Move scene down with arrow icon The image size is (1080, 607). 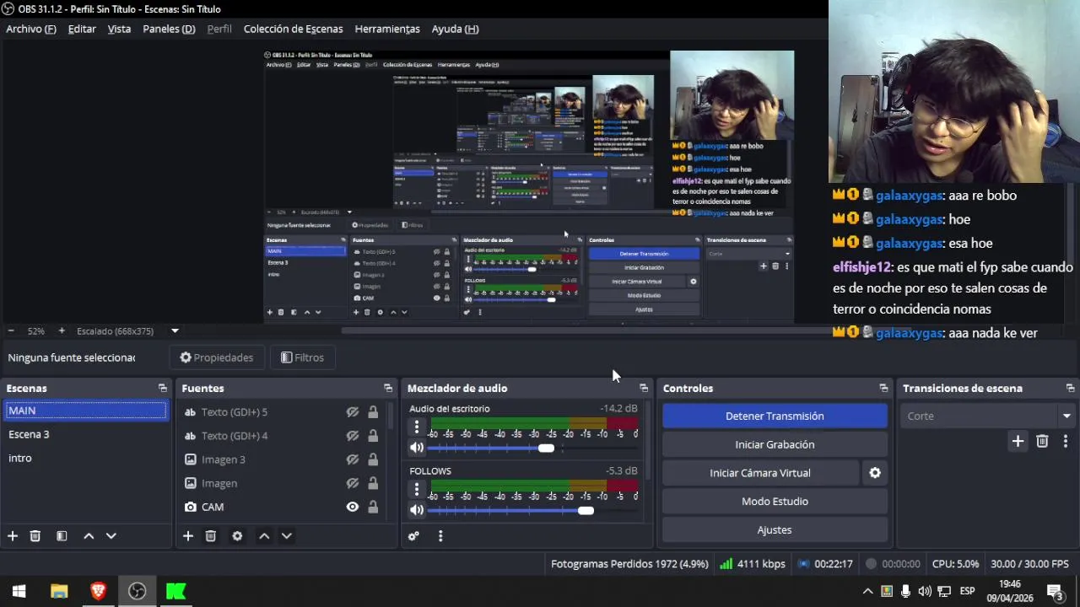tap(111, 536)
